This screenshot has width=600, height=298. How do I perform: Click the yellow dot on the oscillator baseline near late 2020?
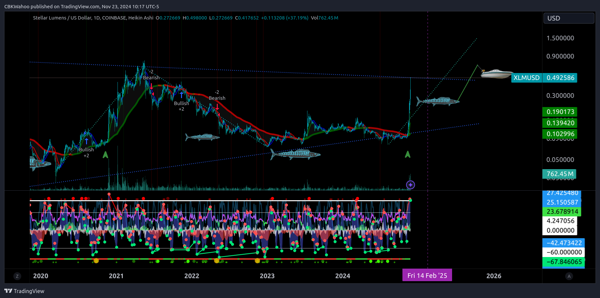[96, 261]
